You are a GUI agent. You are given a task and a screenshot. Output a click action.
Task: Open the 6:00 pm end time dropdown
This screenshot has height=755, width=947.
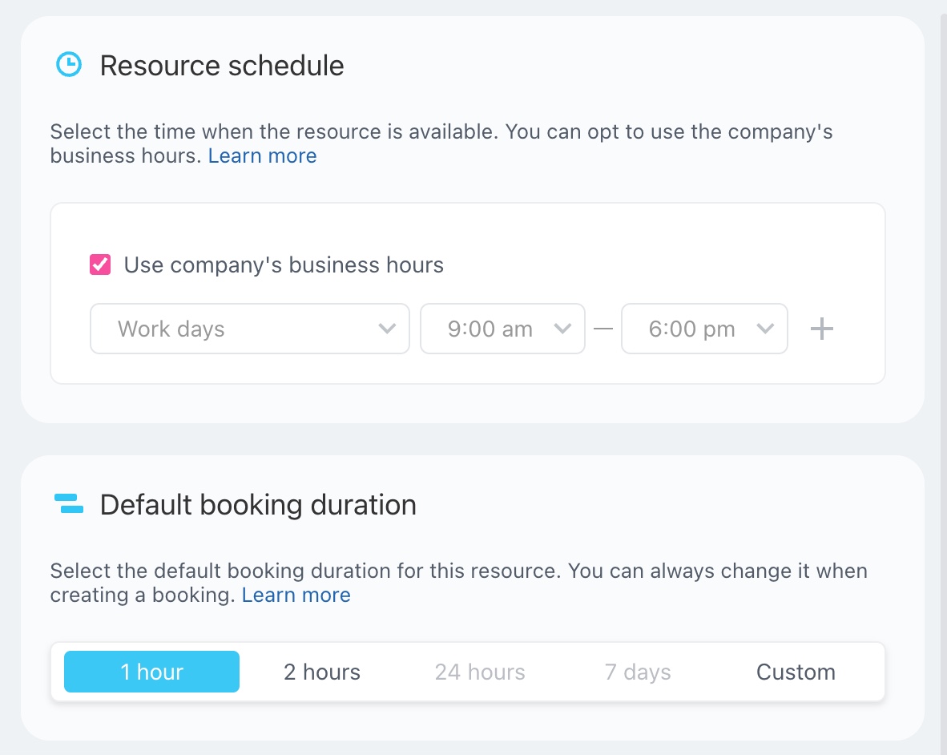703,329
